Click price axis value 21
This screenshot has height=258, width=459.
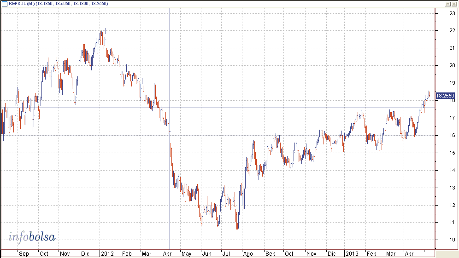(452, 48)
